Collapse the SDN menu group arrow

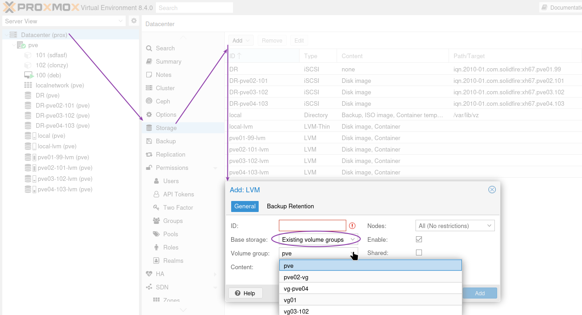pos(216,288)
